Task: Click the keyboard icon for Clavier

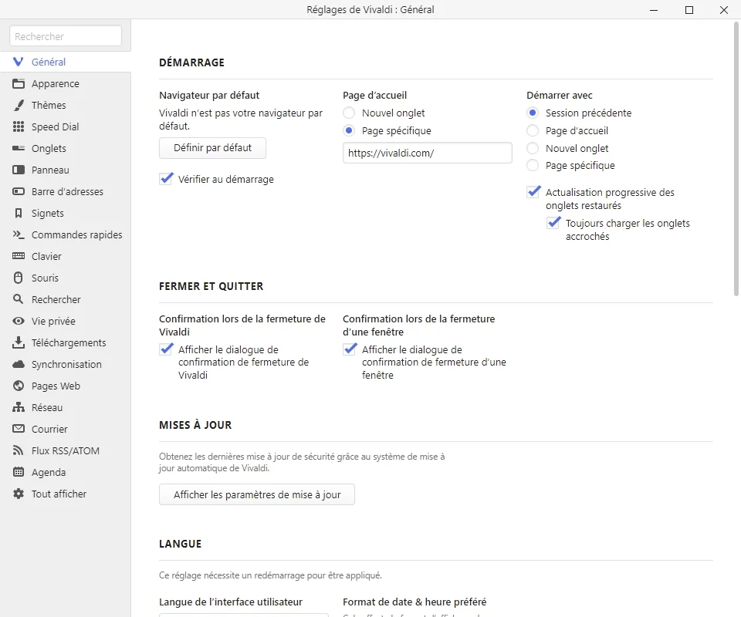Action: [18, 256]
